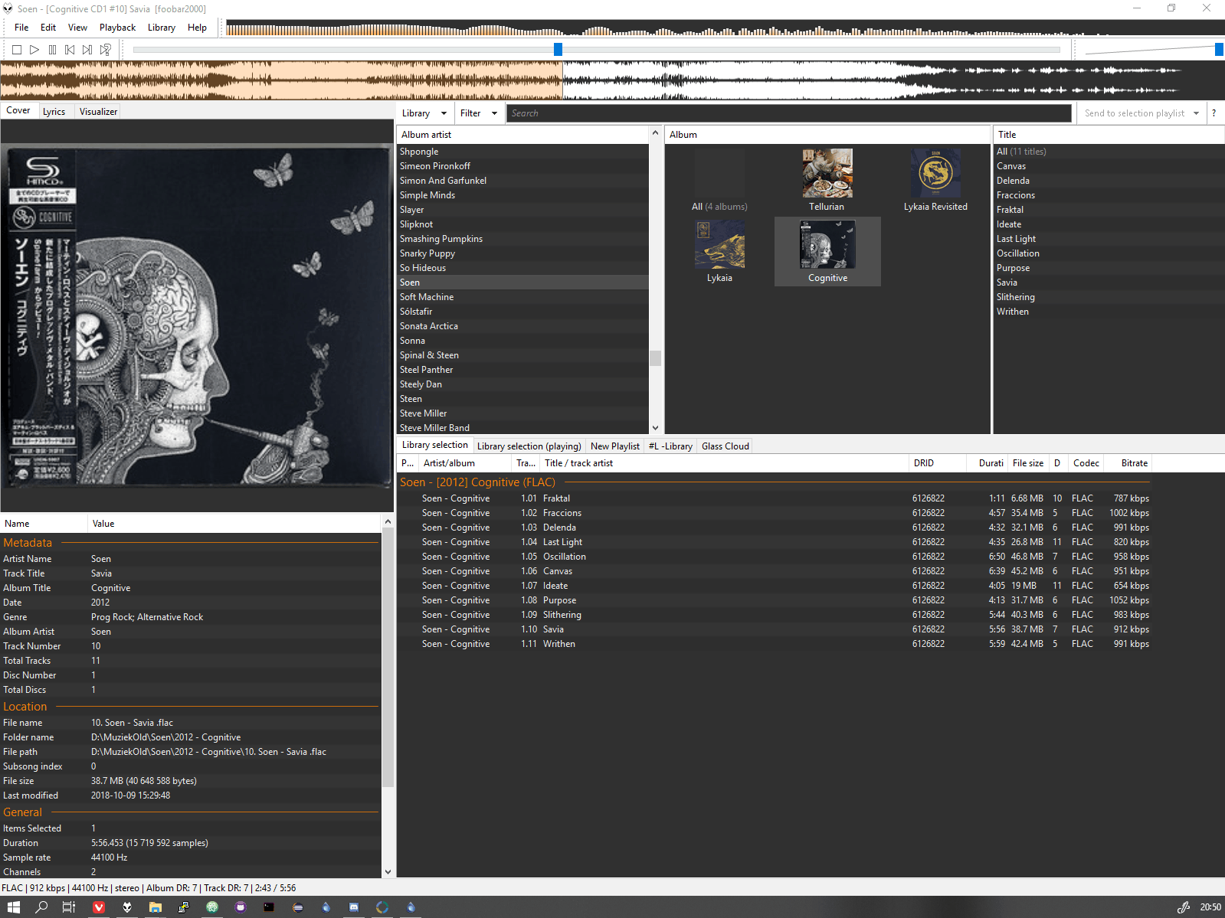
Task: Click the foobar2000 alien icon in the taskbar
Action: click(127, 907)
